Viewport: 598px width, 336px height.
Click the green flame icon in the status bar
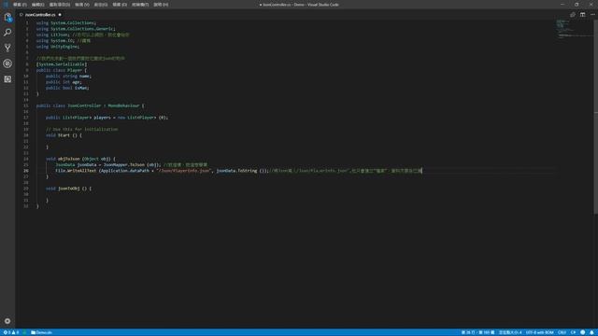[24, 332]
